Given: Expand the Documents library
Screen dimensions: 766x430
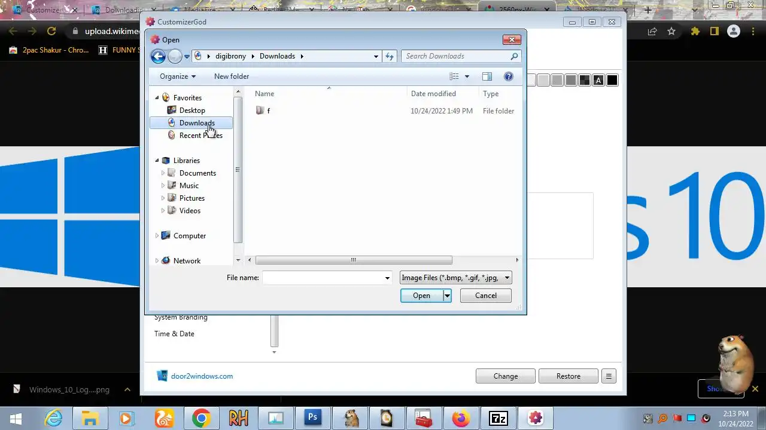Looking at the screenshot, I should point(163,173).
